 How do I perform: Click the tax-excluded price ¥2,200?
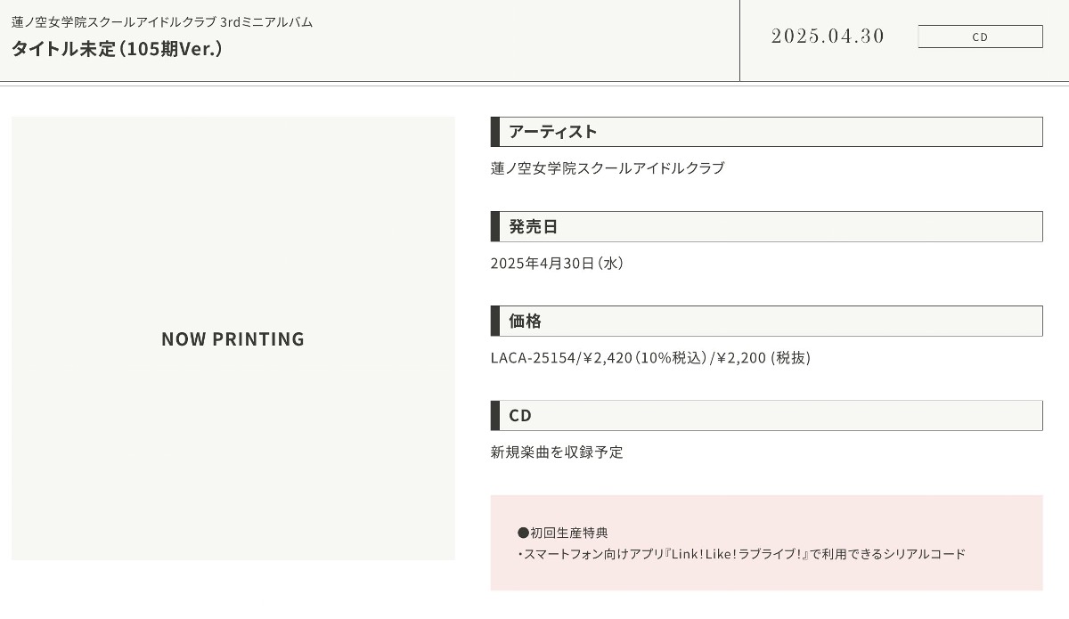[741, 358]
